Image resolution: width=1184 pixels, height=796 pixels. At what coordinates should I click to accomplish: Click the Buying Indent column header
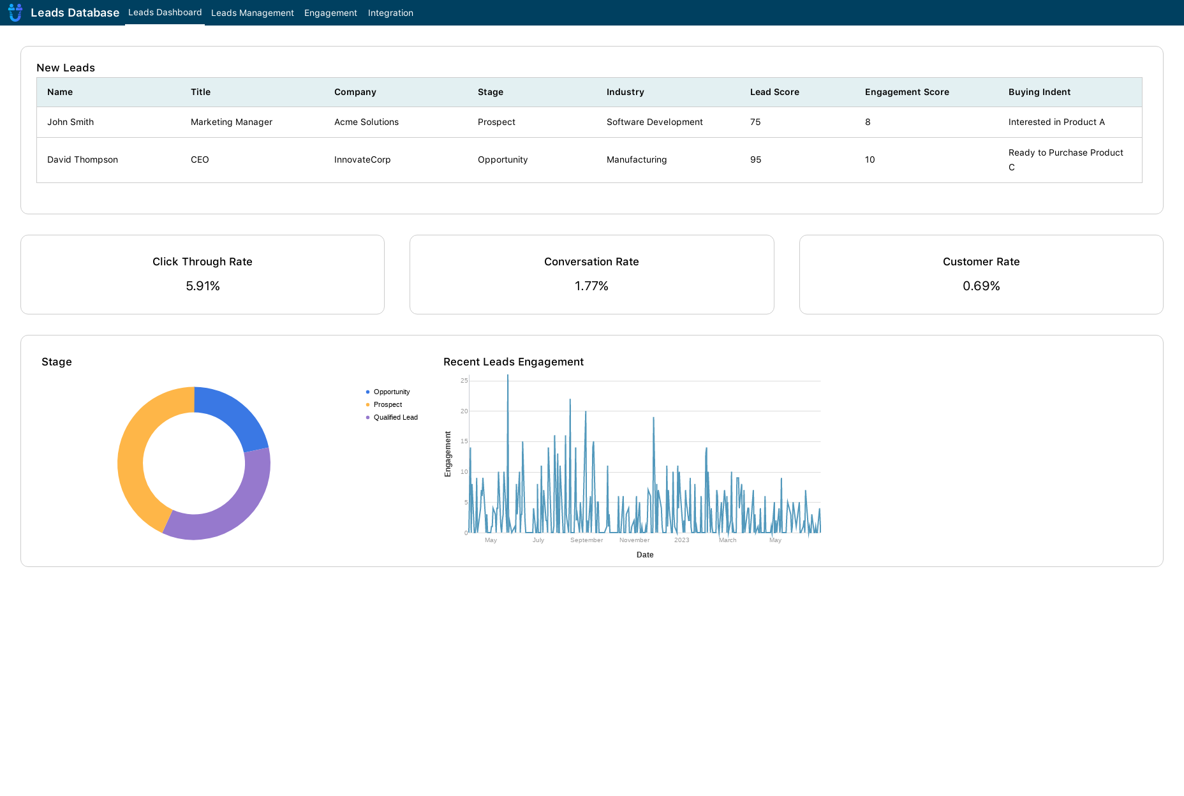click(x=1039, y=92)
